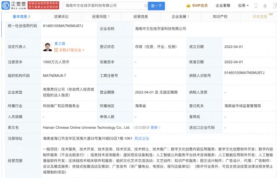277x178 pixels.
Task: Click industry value 科技推广和应用服务业
Action: click(61, 106)
